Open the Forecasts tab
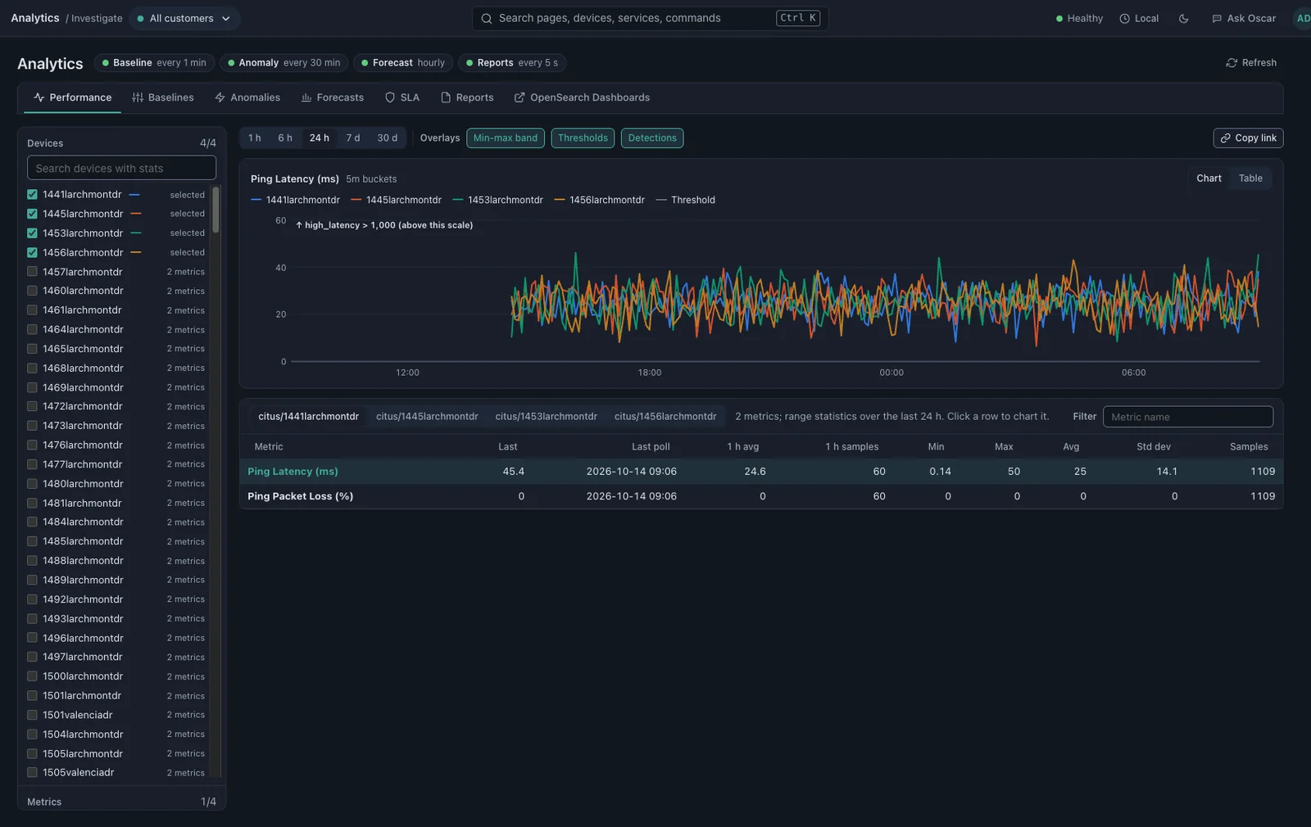The image size is (1311, 827). [x=333, y=97]
